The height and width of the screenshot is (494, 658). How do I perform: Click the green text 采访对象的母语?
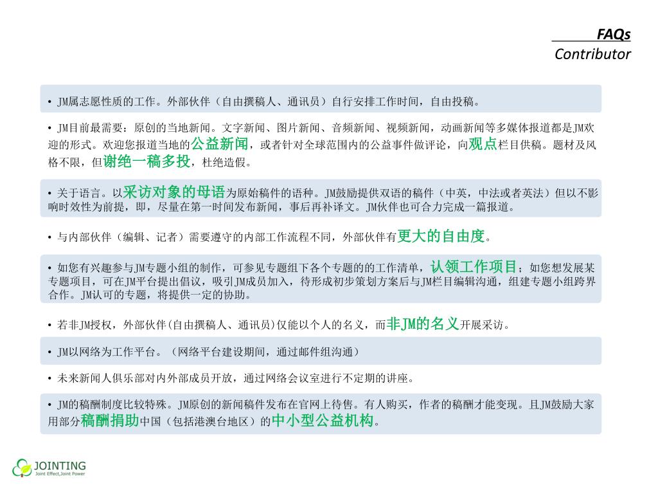[x=173, y=192]
